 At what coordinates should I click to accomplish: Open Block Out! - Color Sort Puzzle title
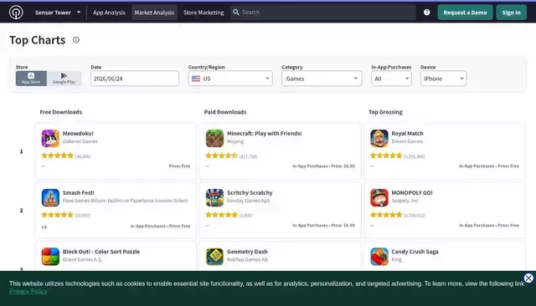tap(101, 252)
